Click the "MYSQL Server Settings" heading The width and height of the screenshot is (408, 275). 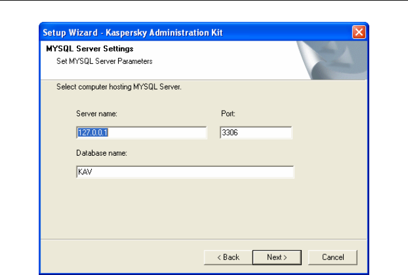[90, 49]
